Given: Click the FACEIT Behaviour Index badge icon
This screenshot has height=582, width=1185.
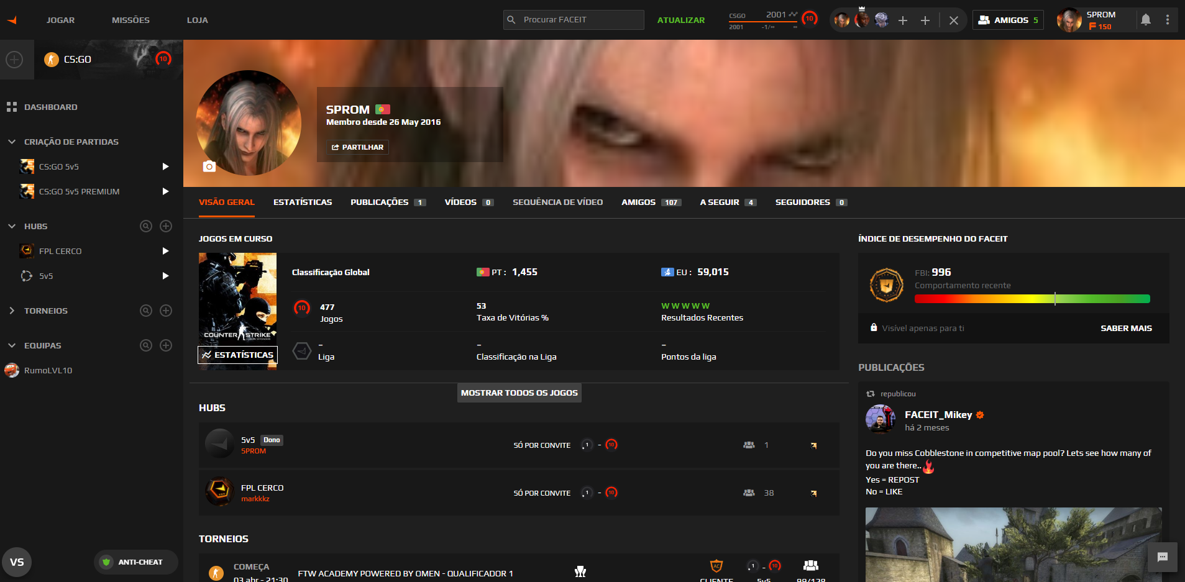Looking at the screenshot, I should click(x=887, y=285).
